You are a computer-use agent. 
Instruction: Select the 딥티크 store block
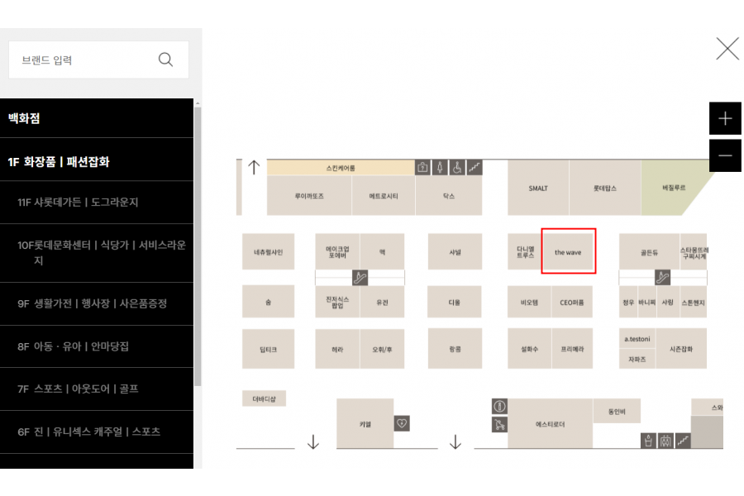(x=268, y=349)
